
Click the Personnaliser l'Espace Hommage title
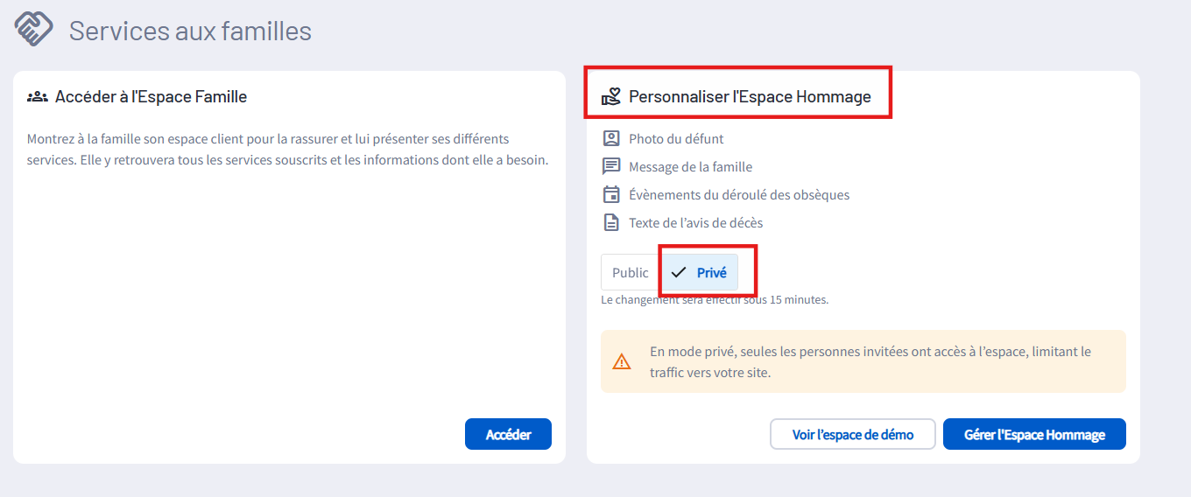pos(750,97)
